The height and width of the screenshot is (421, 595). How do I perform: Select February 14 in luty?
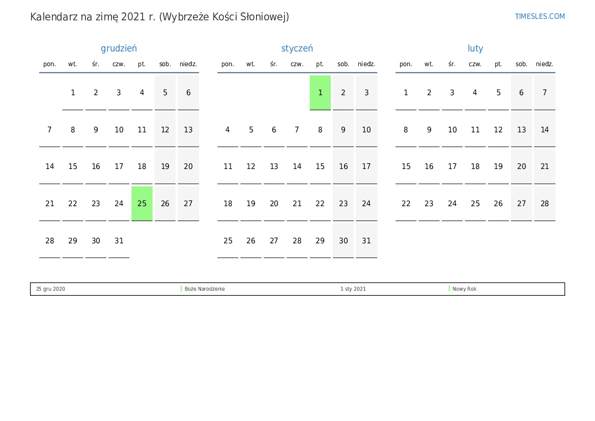[x=545, y=130]
